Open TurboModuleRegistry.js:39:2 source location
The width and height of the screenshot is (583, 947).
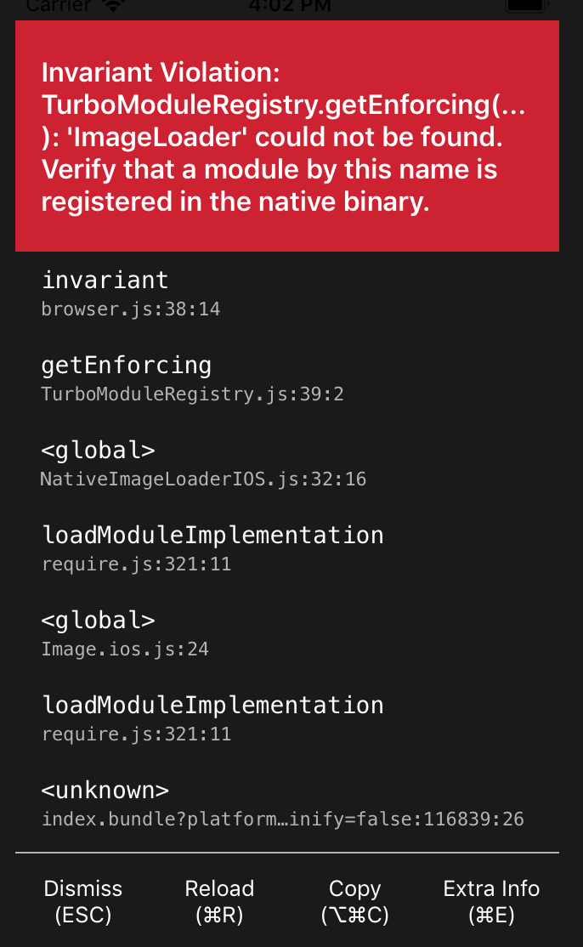coord(192,394)
